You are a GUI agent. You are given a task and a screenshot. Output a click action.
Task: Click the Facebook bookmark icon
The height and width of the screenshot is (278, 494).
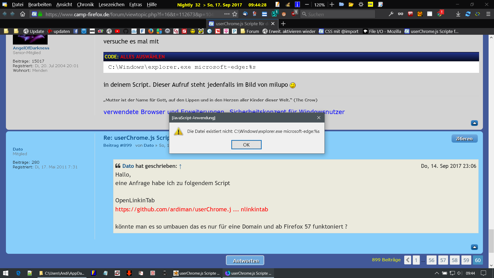pos(76,31)
